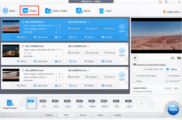Expand audio track selector of vid_6809933.avi
The image size is (182, 120).
[x=56, y=77]
